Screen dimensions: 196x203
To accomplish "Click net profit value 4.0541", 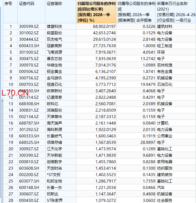I will click(149, 52).
